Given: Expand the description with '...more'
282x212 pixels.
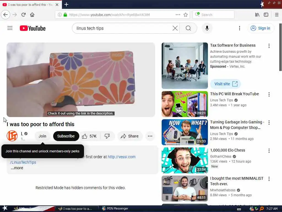Looking at the screenshot, I should pos(17,168).
